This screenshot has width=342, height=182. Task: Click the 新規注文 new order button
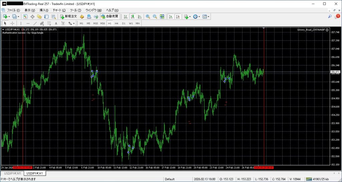(x=68, y=16)
